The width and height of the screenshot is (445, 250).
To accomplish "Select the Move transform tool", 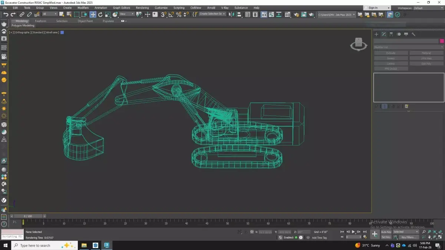I will pyautogui.click(x=93, y=14).
